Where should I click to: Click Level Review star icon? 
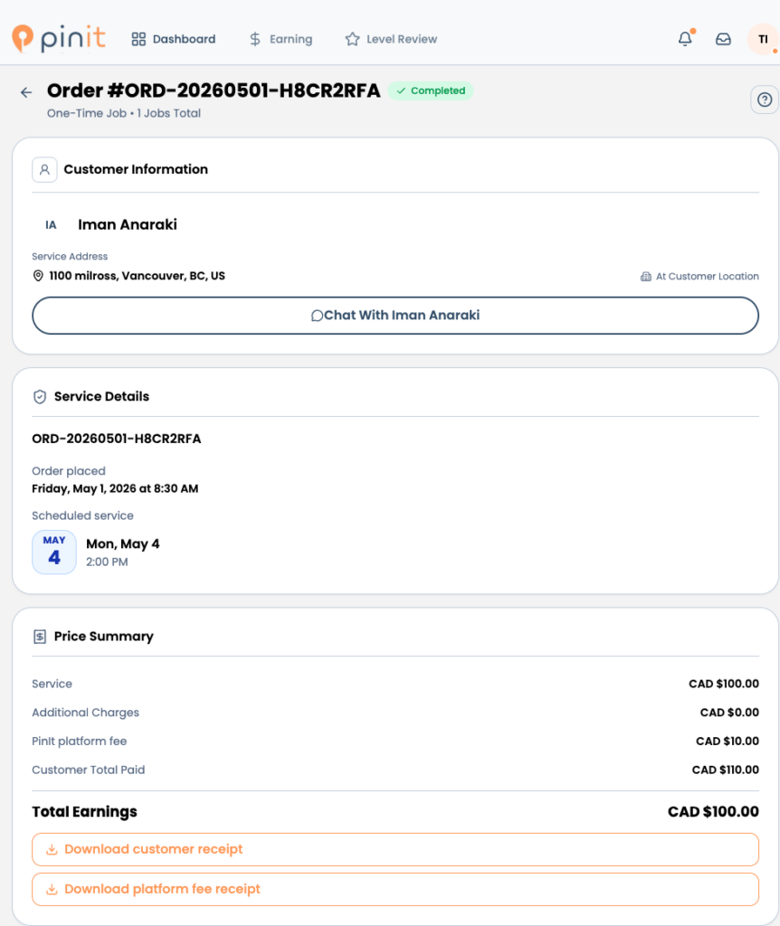(x=352, y=39)
